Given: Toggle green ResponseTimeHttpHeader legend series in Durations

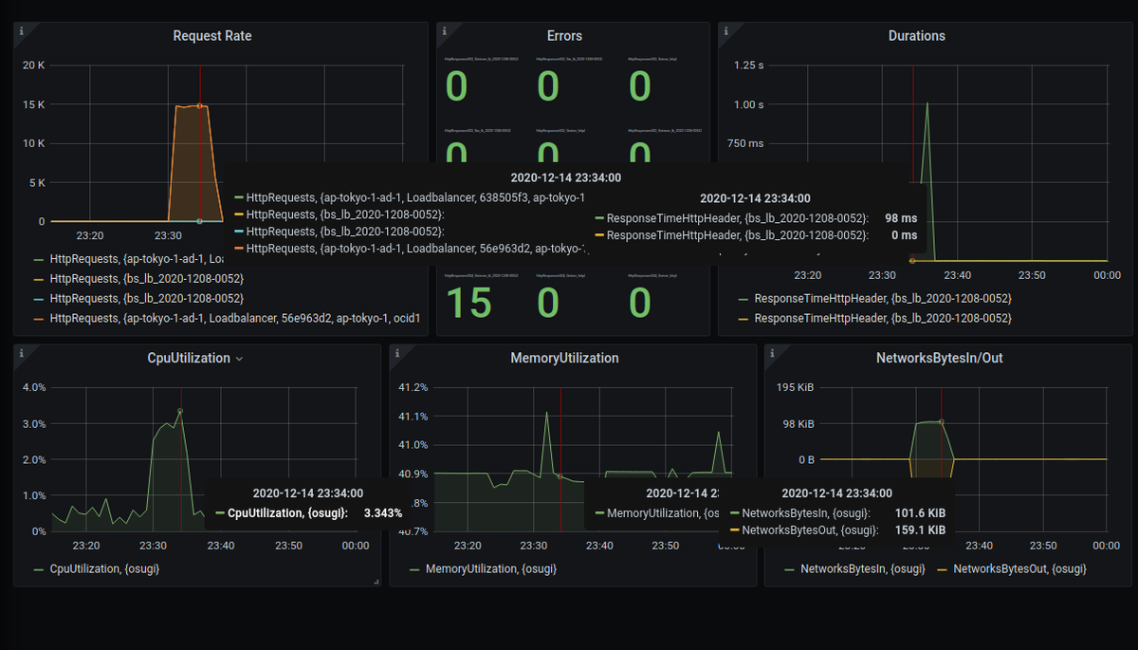Looking at the screenshot, I should coord(883,298).
